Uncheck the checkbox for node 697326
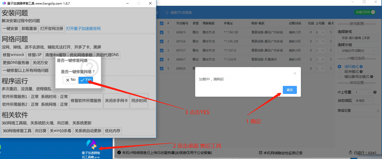382x159 pixels. [162, 41]
